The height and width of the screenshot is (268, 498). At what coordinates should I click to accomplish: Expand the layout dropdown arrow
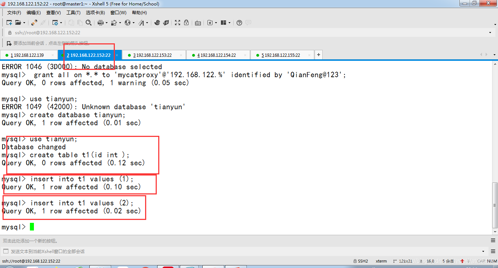click(229, 23)
